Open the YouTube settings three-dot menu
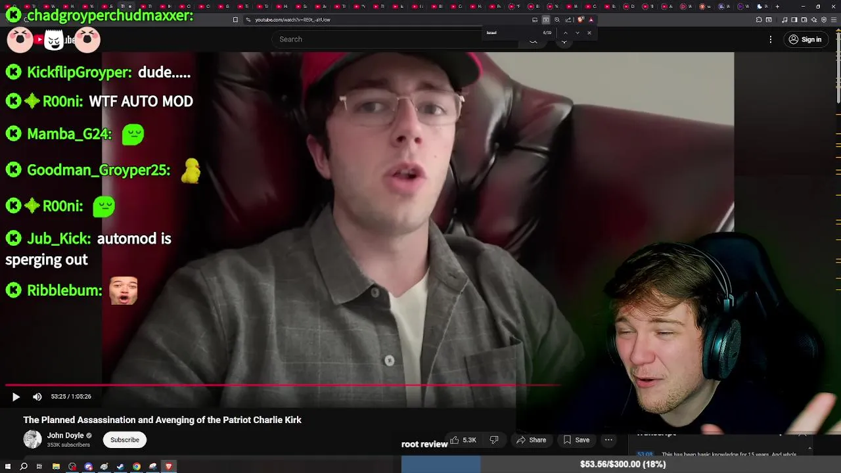841x473 pixels. pos(771,39)
